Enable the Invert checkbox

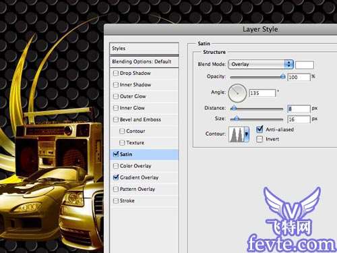pos(259,139)
